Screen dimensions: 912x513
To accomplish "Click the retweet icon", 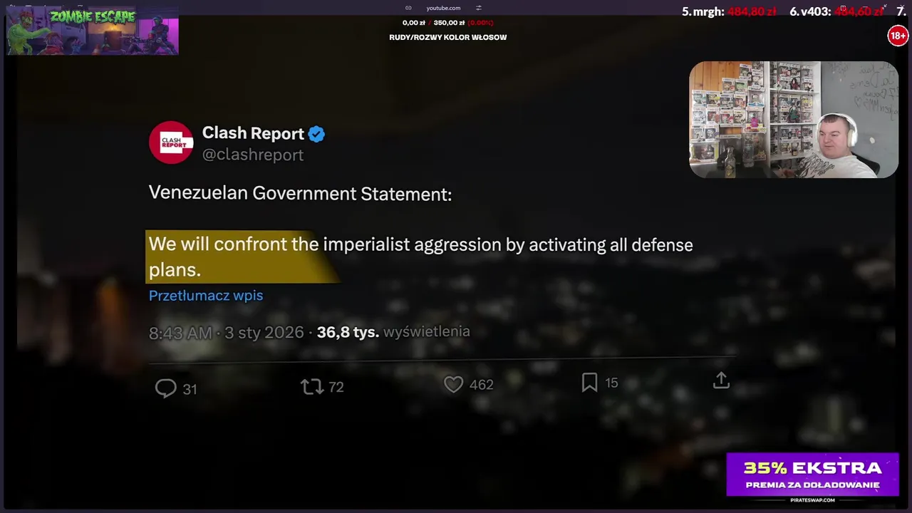I will [311, 387].
